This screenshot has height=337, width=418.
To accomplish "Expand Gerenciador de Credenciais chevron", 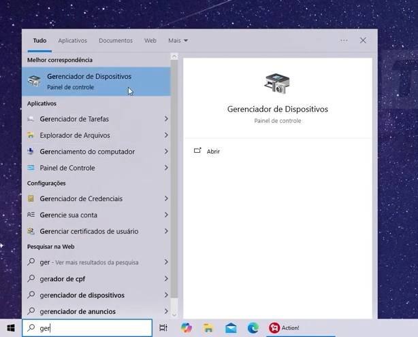I will coord(166,198).
